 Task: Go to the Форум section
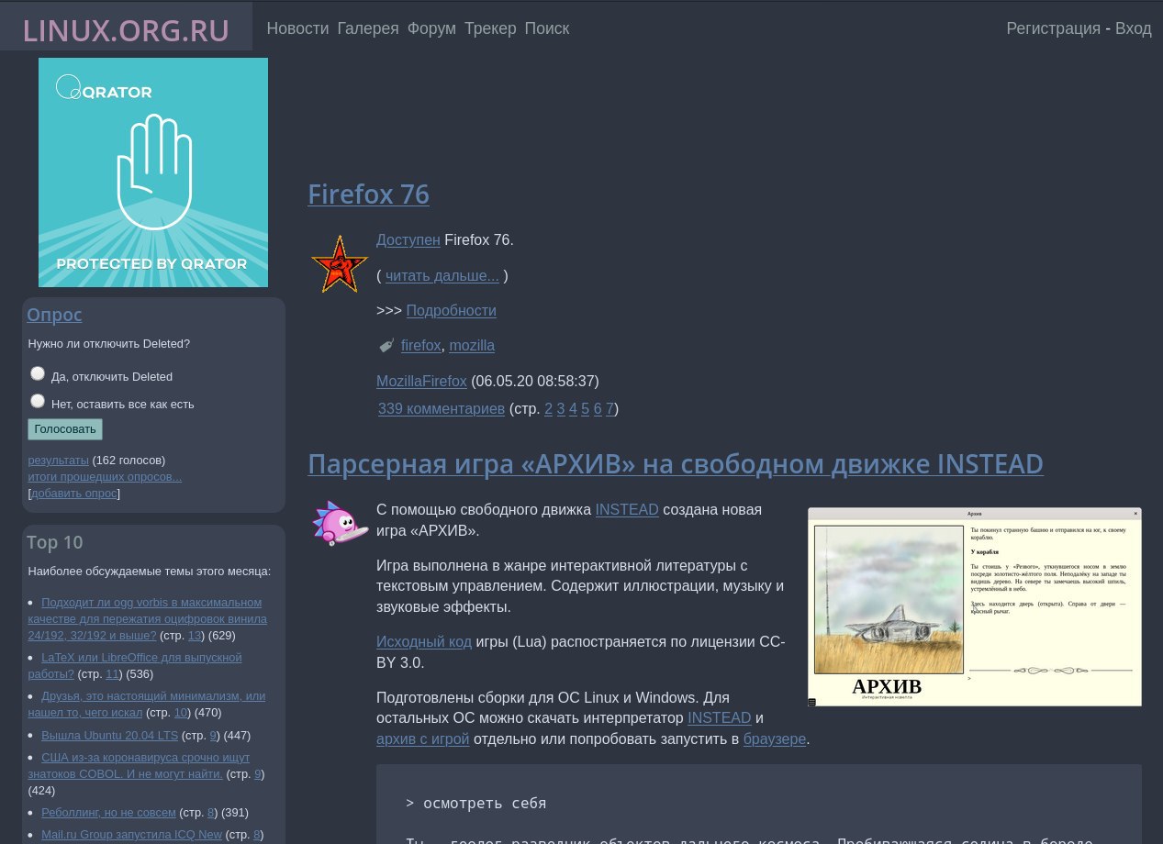[x=431, y=28]
